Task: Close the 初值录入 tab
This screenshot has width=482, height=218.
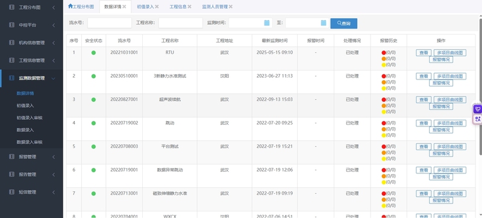Action: pos(157,7)
